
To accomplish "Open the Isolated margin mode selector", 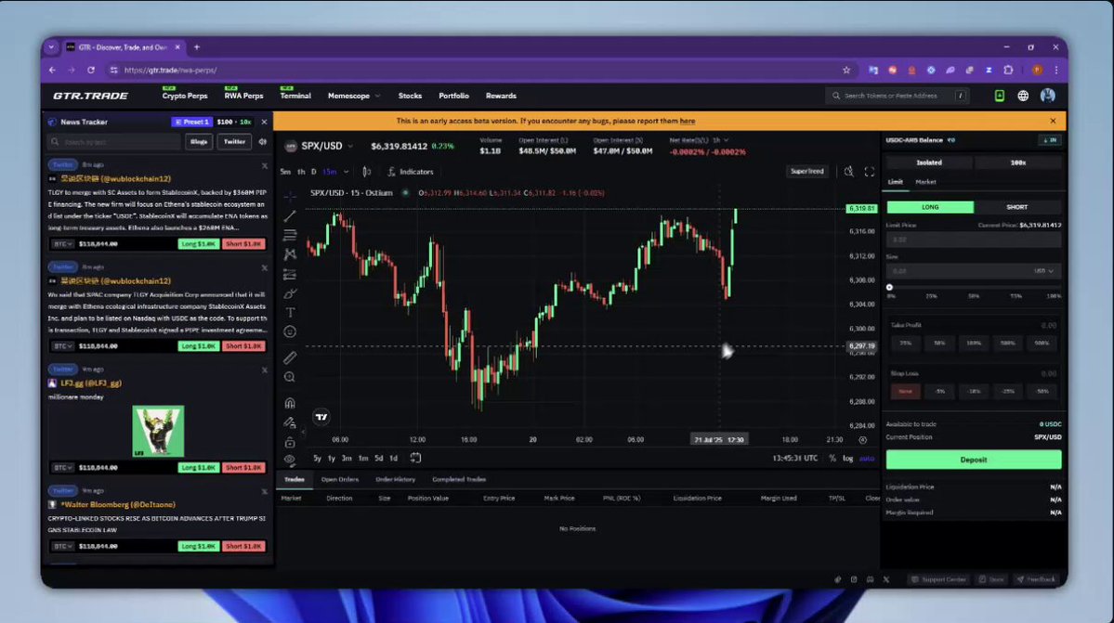I will click(928, 162).
